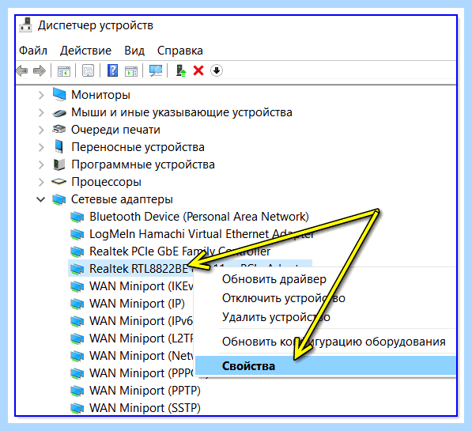Click the mouse icon beside Мыши
Viewport: 472px width, 431px height.
pos(59,113)
